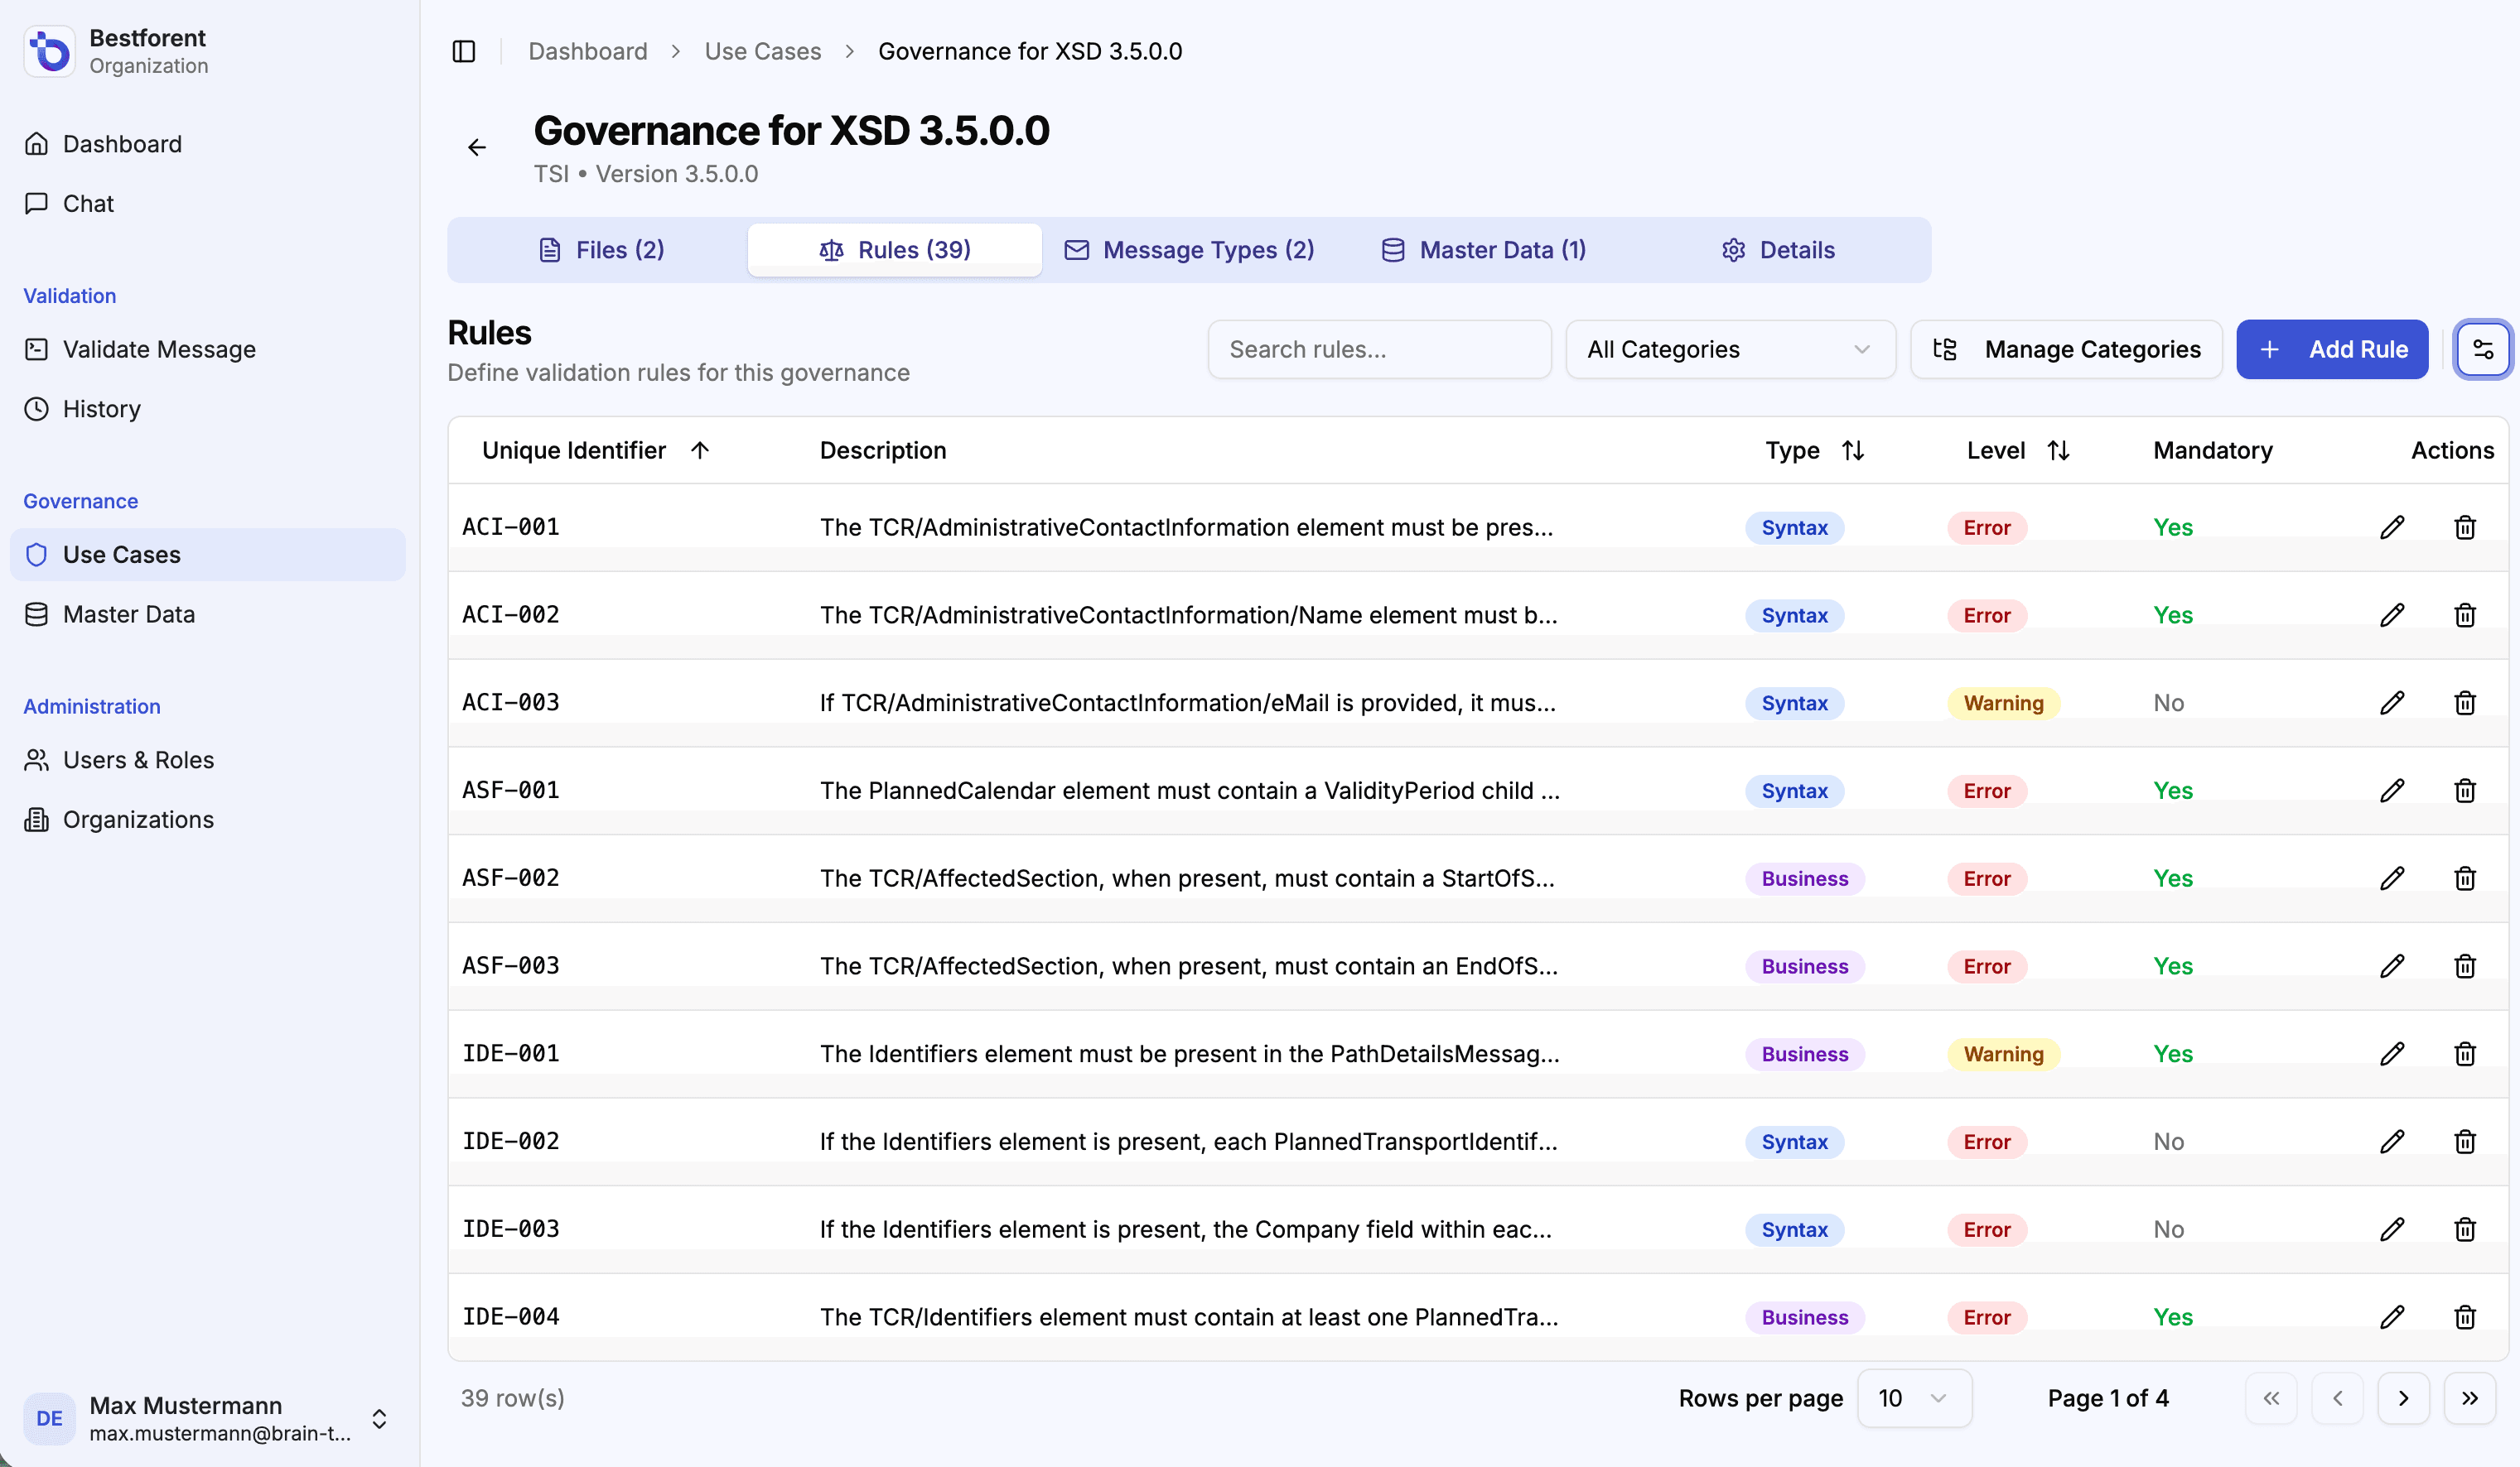
Task: Delete rule ACI-003 via the trash icon
Action: (2465, 704)
